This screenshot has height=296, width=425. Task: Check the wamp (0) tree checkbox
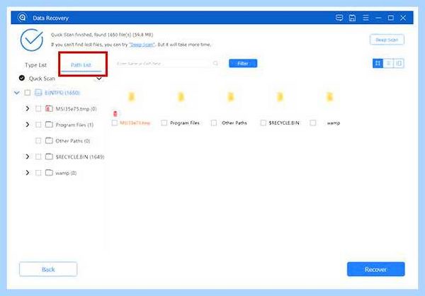point(38,173)
